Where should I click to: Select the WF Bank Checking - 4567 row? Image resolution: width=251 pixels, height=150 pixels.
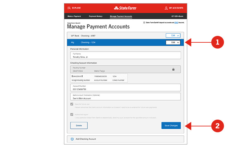[x=125, y=36]
